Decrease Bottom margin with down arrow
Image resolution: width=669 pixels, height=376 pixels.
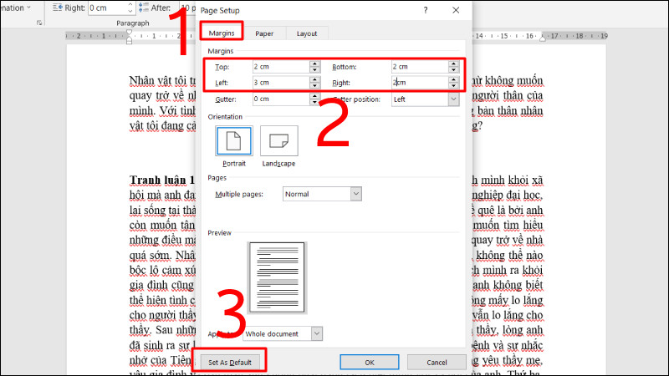(453, 70)
